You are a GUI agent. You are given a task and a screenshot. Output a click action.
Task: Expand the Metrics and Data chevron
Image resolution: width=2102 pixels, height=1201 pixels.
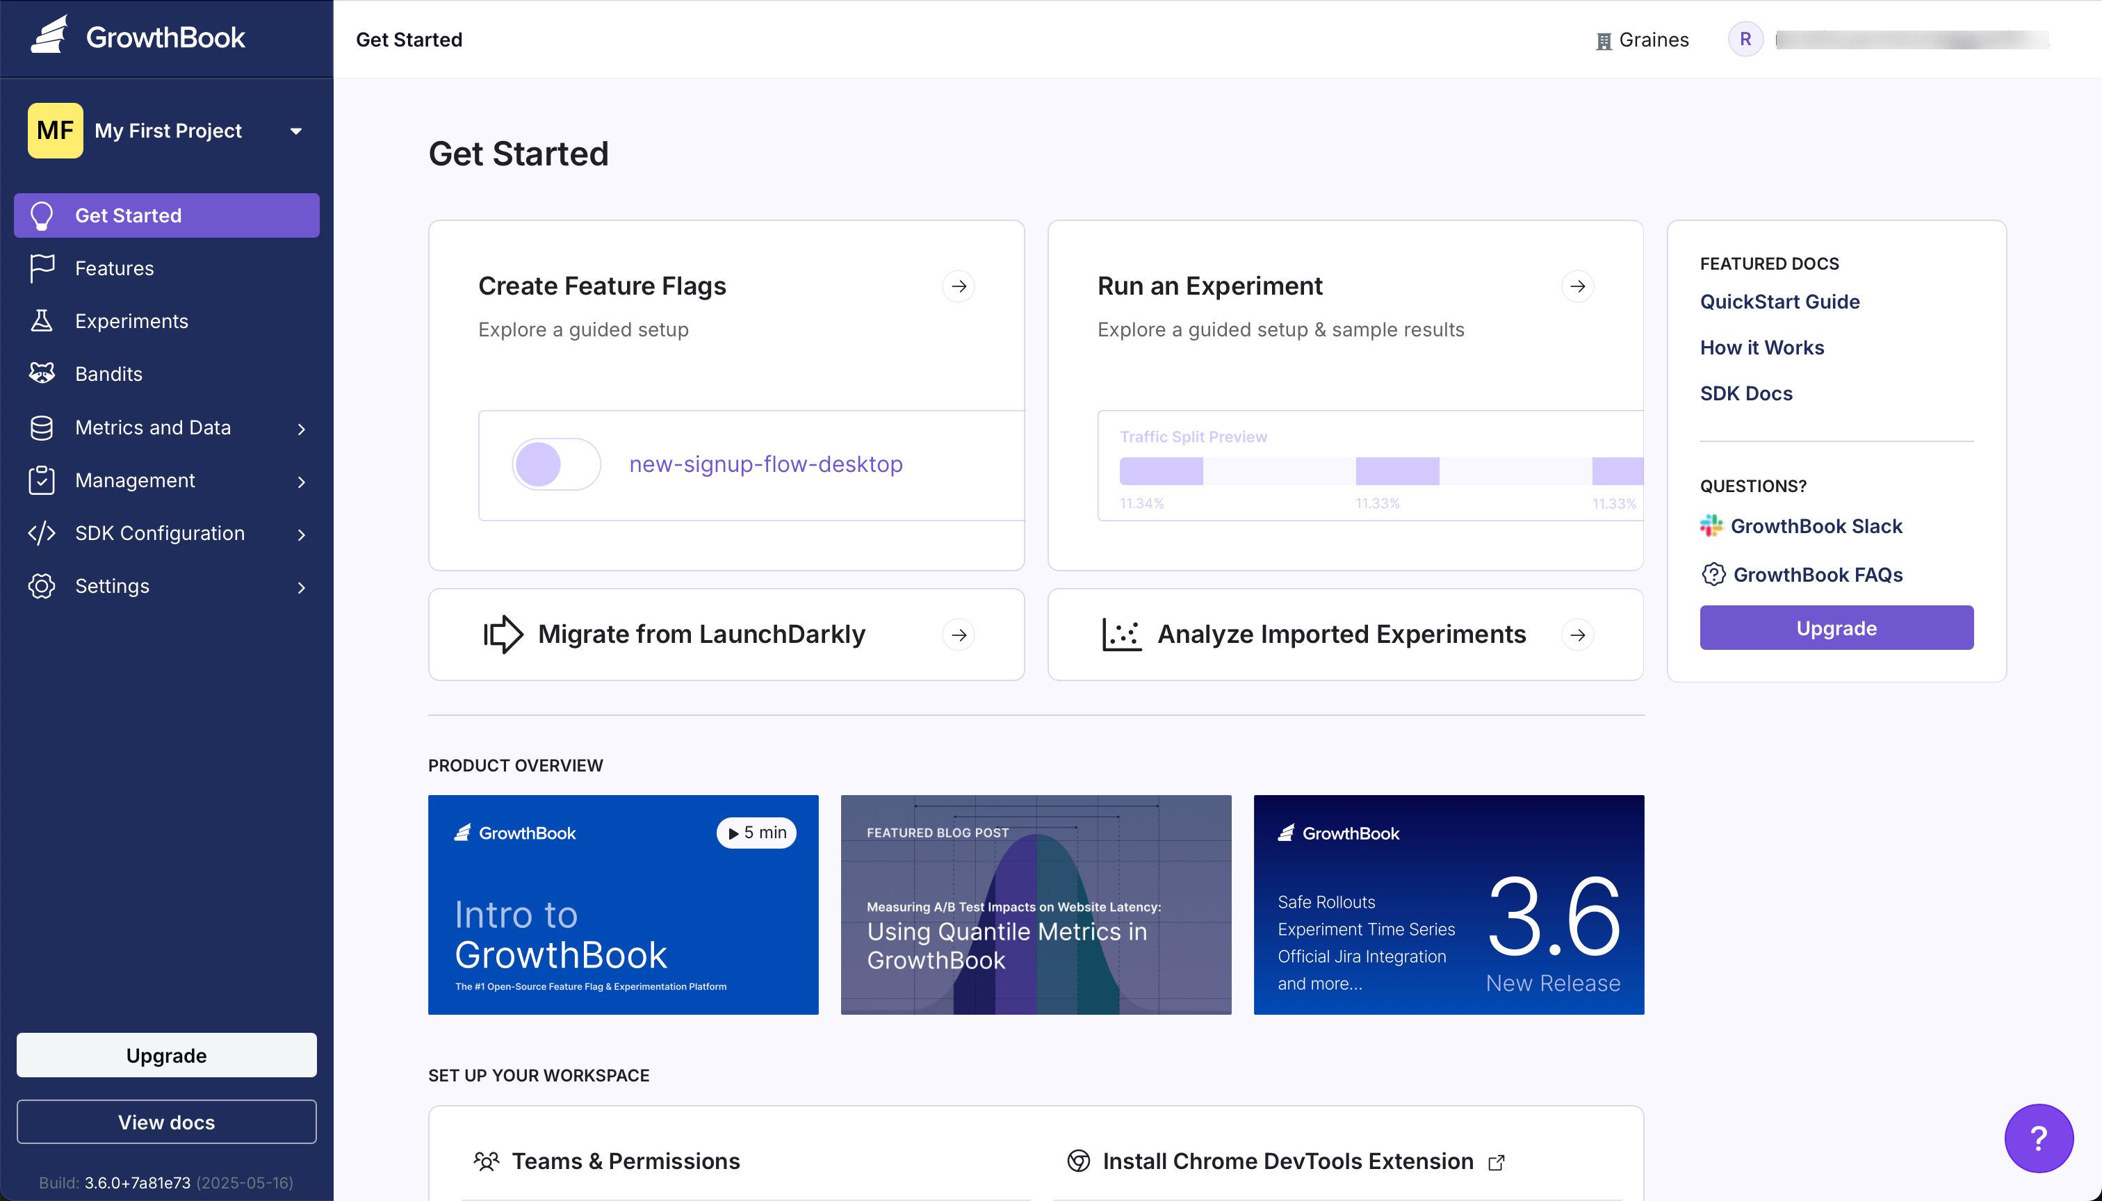coord(301,429)
